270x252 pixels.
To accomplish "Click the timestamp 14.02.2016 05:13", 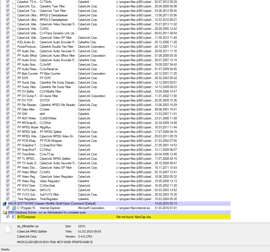I will click(x=166, y=204).
